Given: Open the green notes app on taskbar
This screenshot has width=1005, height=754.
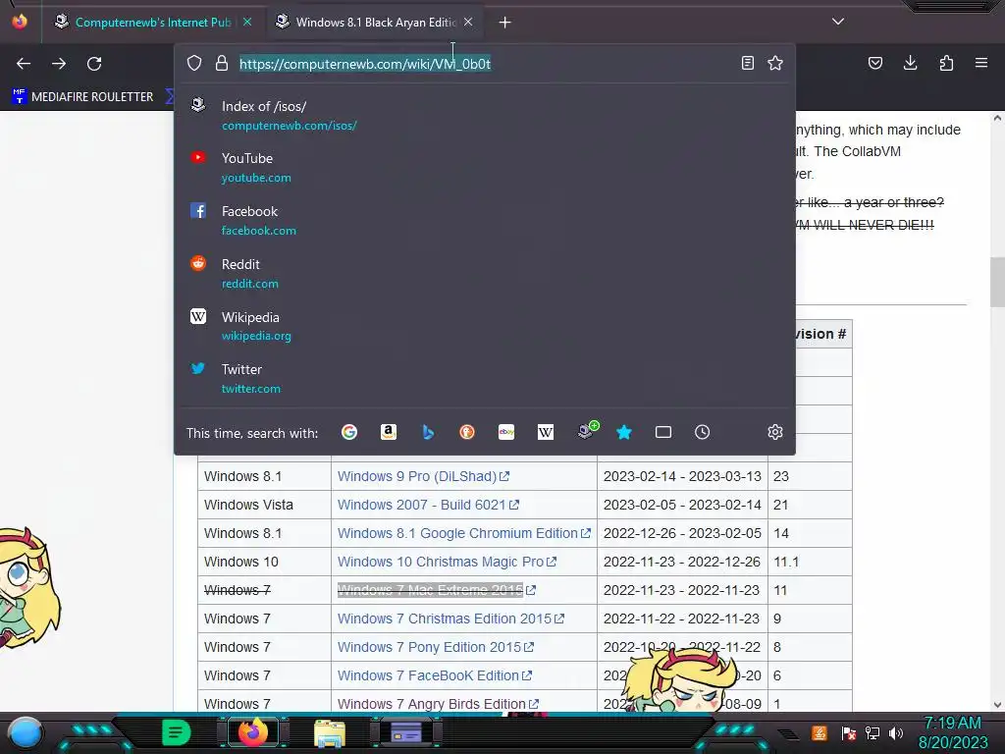Looking at the screenshot, I should pos(177,732).
